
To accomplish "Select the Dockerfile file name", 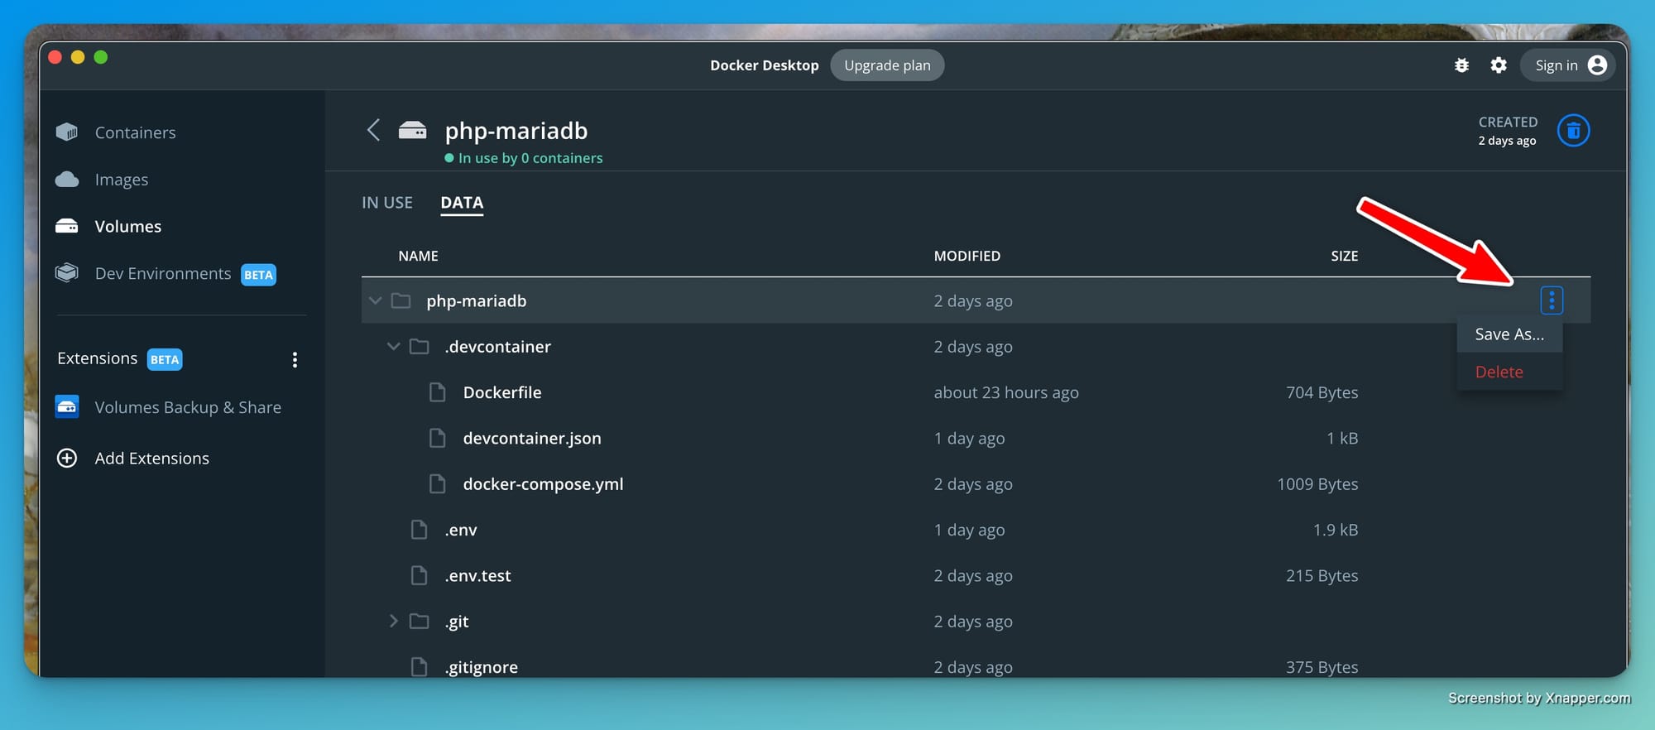I will 502,392.
